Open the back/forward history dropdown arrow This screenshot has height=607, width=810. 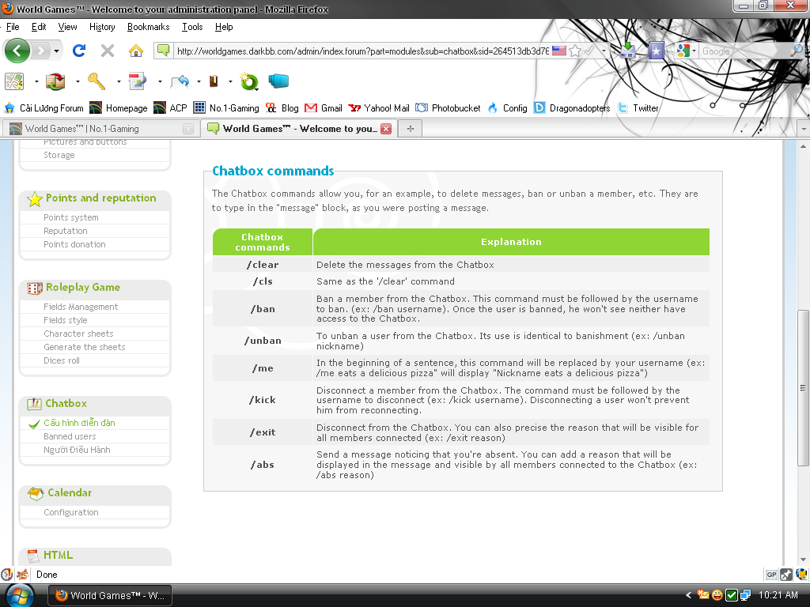tap(56, 51)
